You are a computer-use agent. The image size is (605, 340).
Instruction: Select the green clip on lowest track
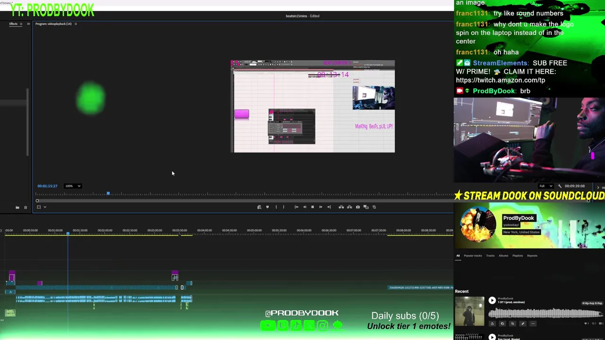(10, 313)
